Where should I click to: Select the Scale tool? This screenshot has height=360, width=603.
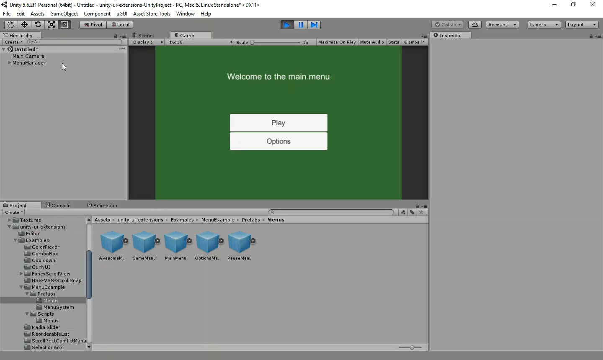click(x=51, y=25)
